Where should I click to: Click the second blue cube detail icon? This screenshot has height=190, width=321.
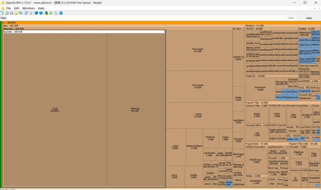tap(41, 13)
